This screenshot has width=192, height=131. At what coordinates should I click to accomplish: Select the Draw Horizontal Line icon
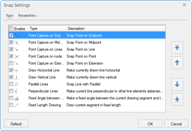click(16, 70)
